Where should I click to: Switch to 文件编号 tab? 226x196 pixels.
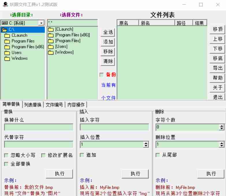[x=54, y=105]
